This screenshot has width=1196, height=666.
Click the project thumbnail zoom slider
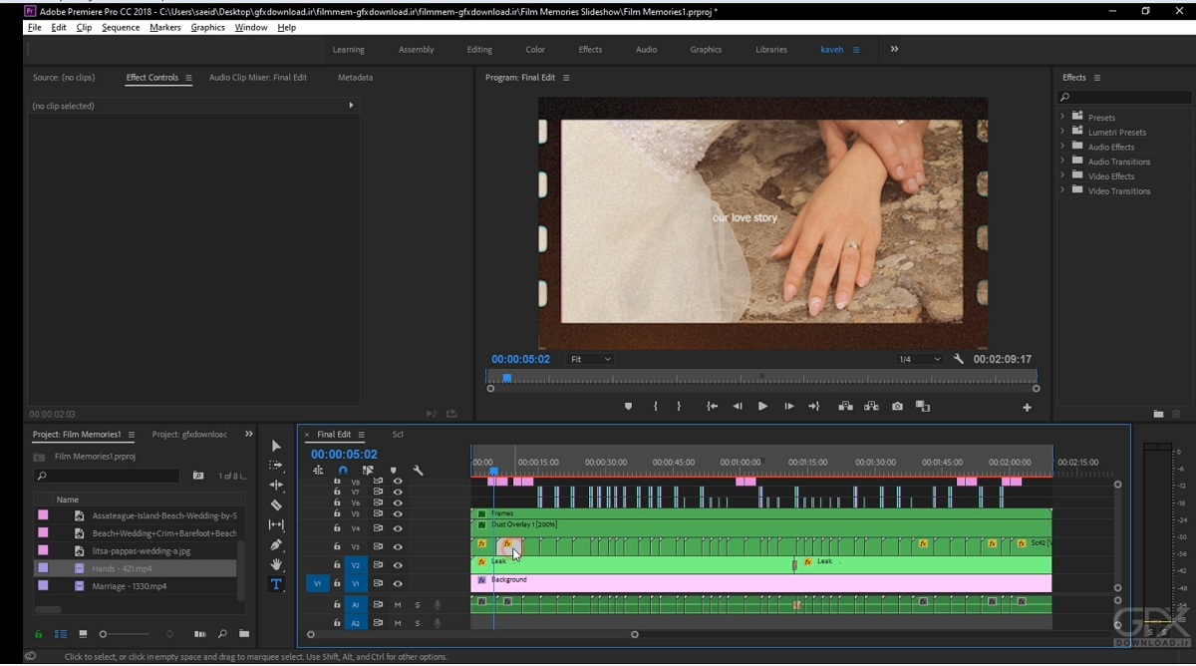(104, 634)
